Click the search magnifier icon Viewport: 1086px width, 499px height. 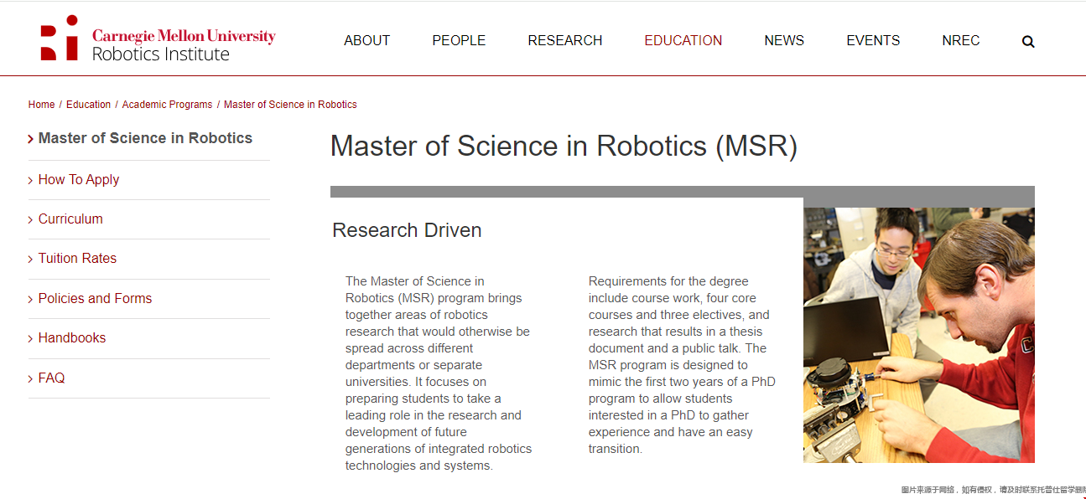pos(1028,41)
